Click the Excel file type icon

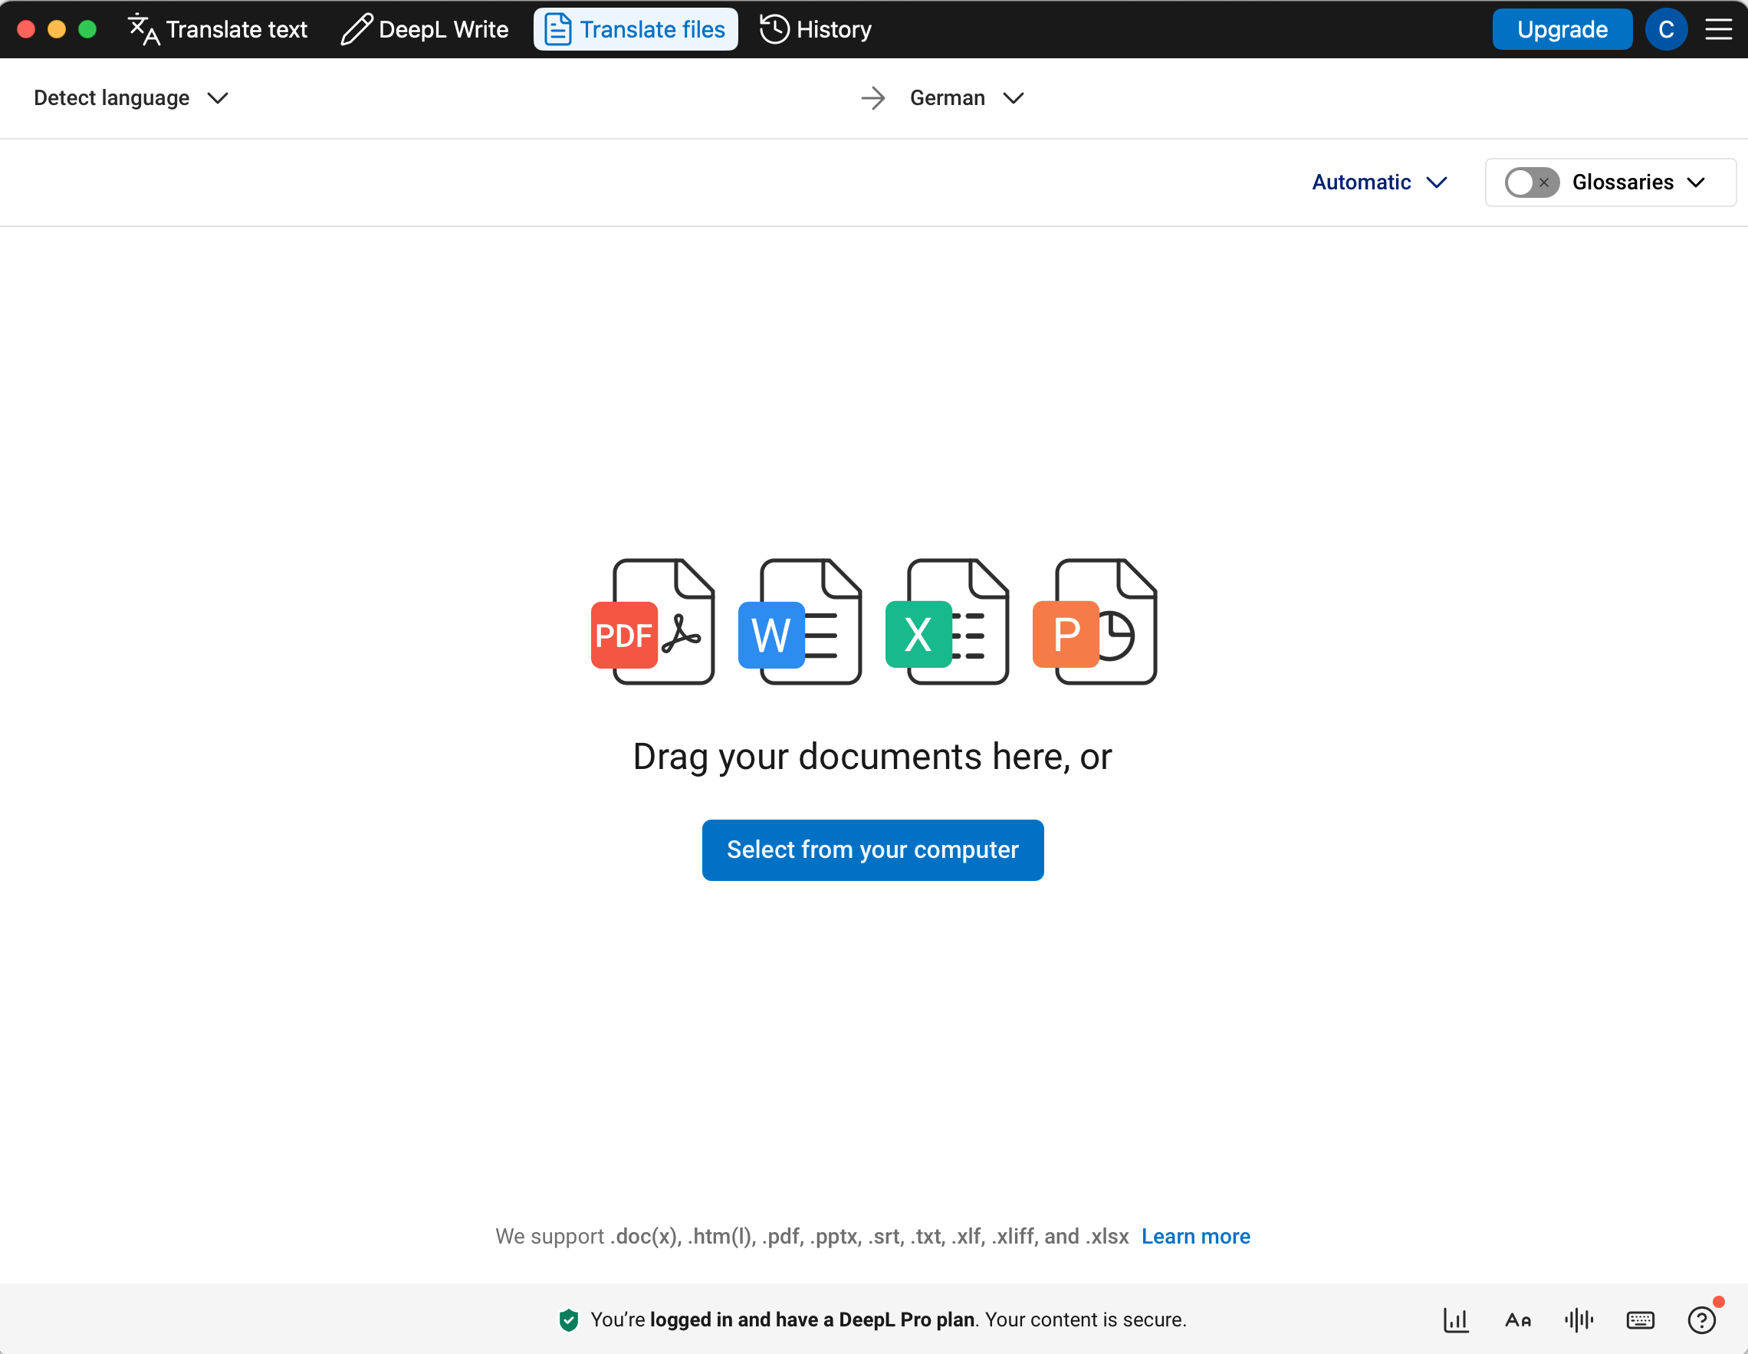[x=947, y=622]
